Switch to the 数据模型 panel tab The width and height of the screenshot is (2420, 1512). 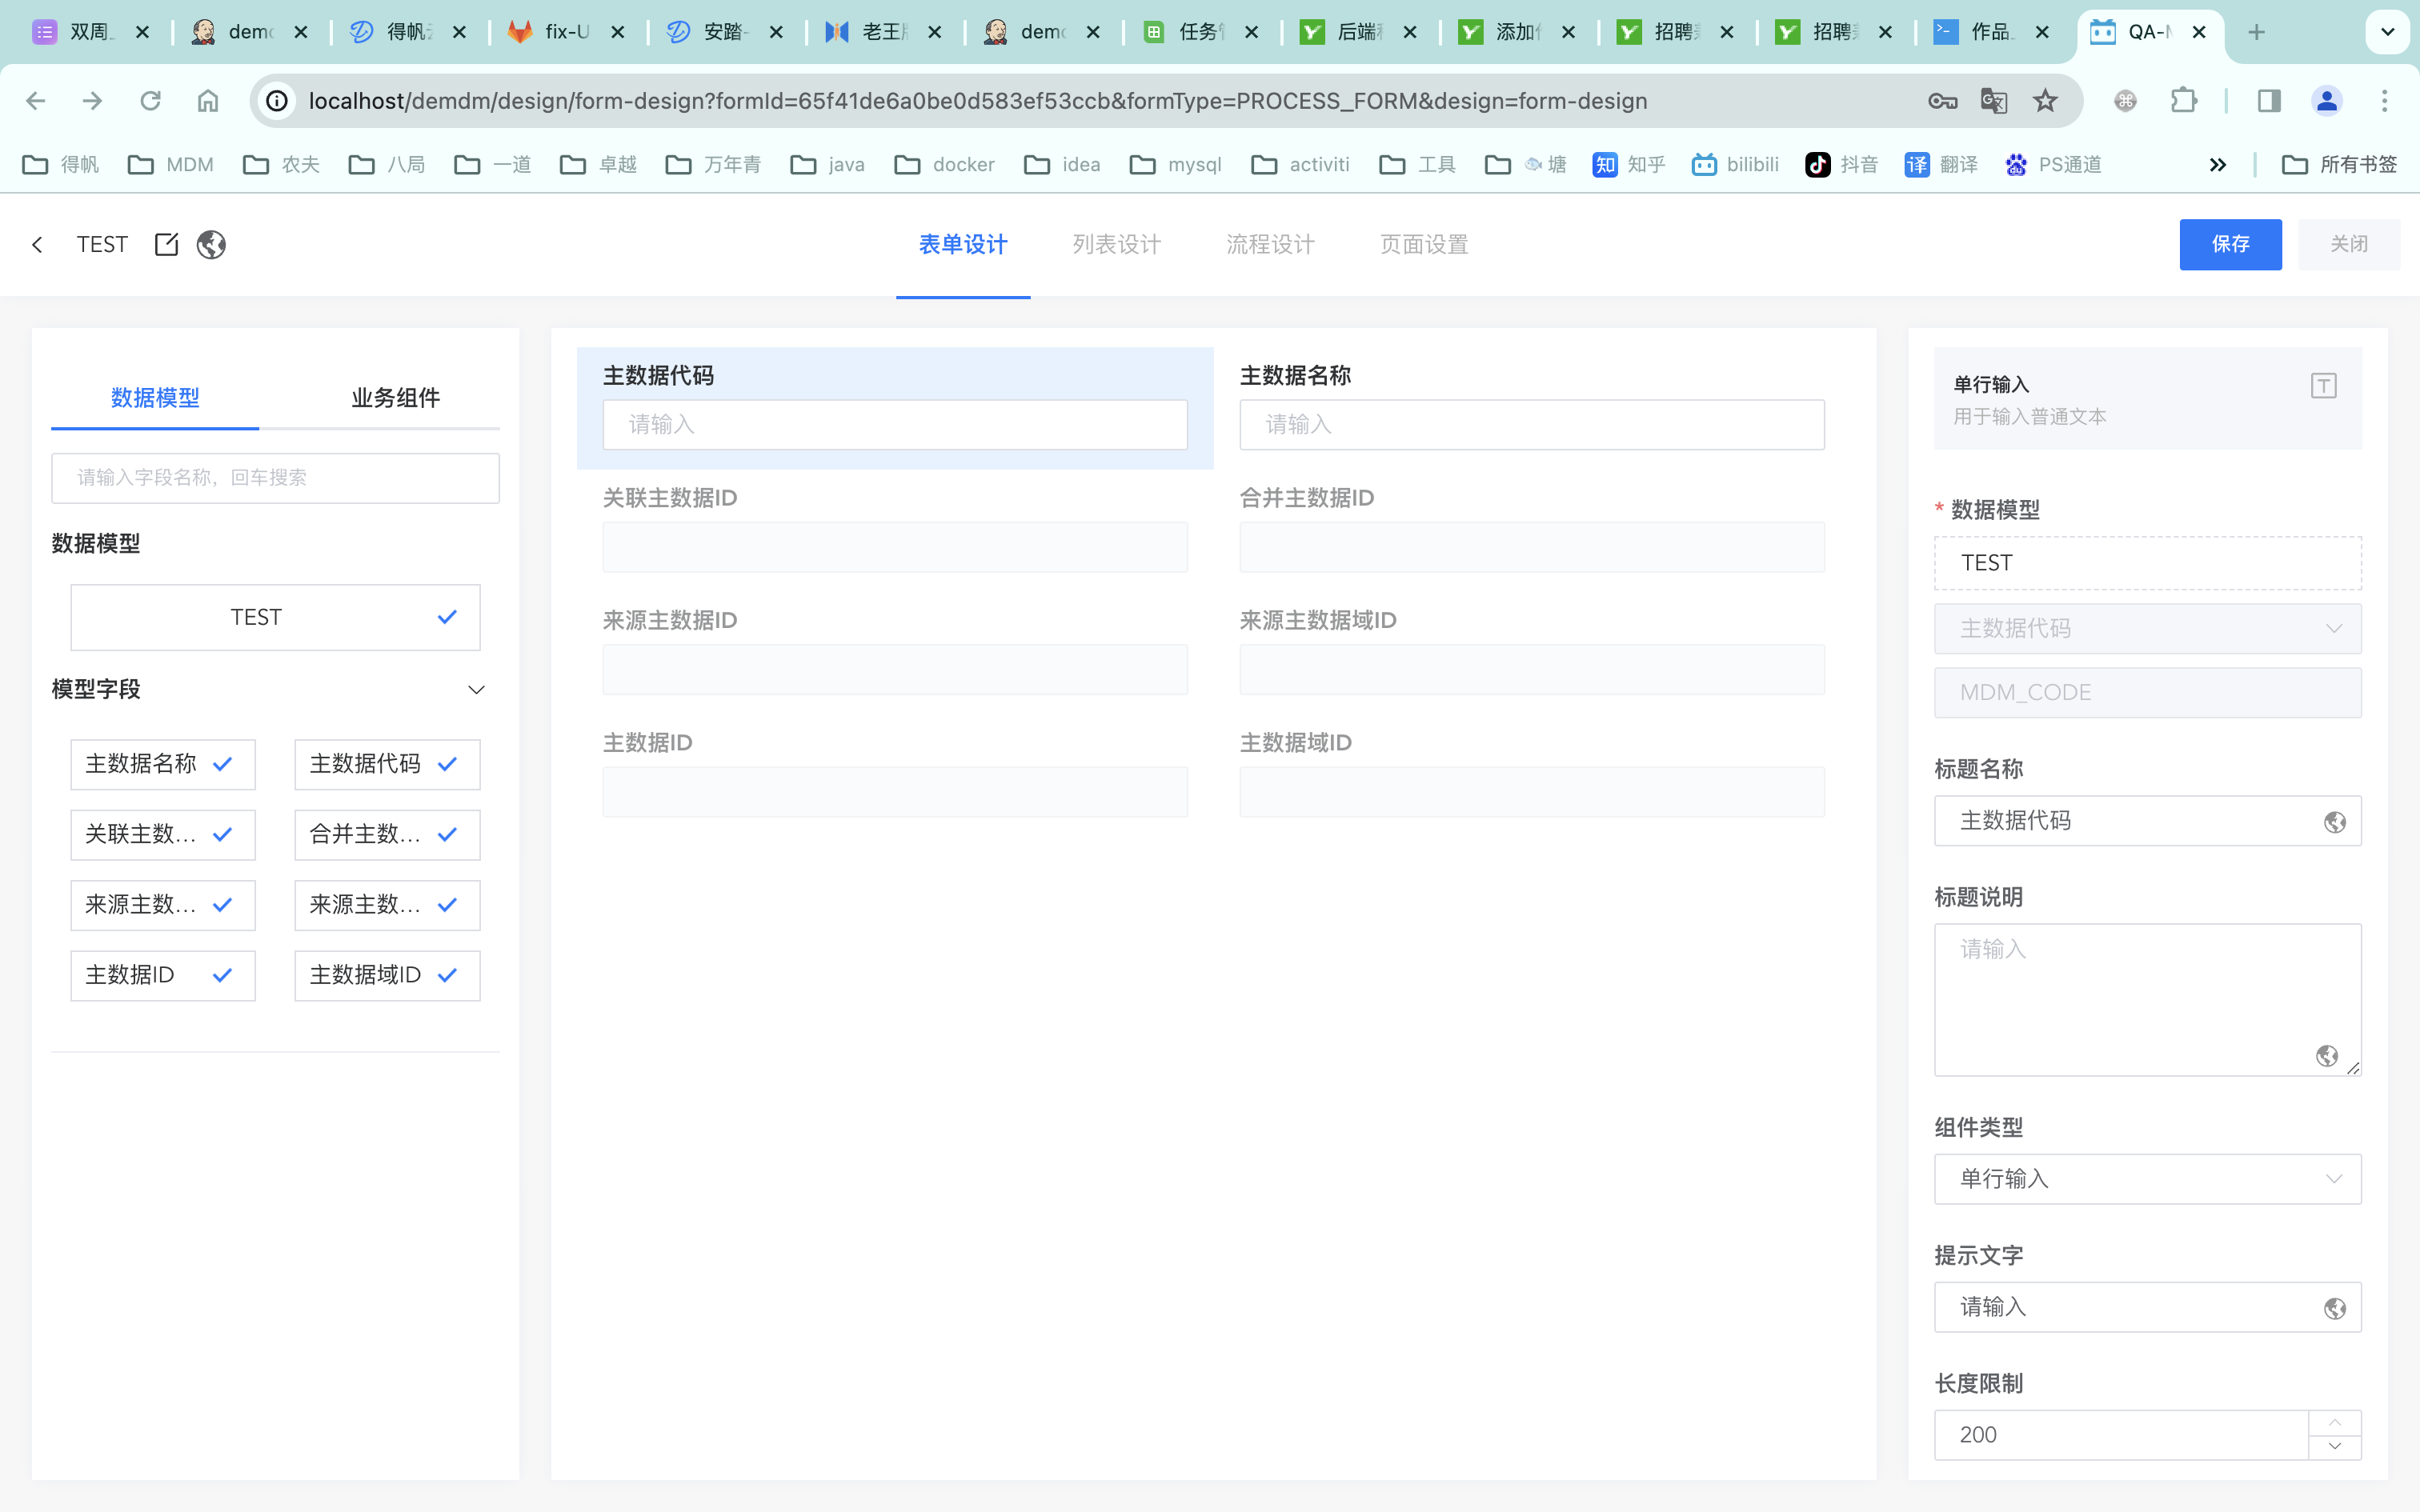point(155,398)
